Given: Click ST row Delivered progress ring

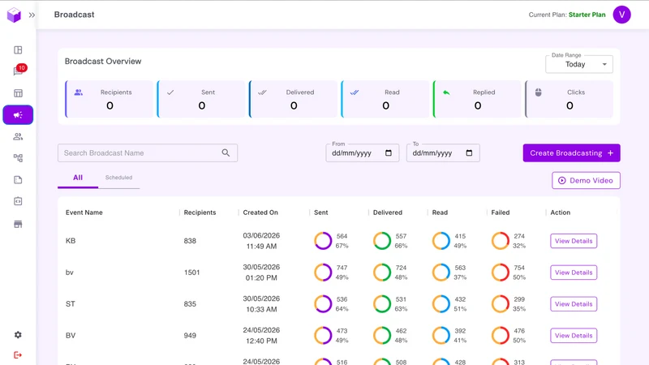Looking at the screenshot, I should tap(382, 303).
